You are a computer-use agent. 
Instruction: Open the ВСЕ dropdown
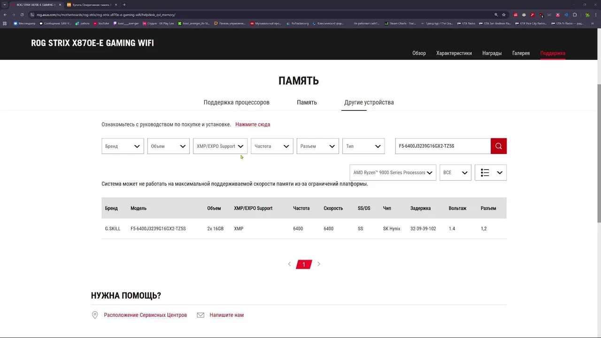pos(455,173)
